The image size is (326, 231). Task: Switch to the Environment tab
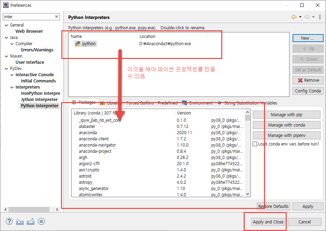(x=197, y=103)
